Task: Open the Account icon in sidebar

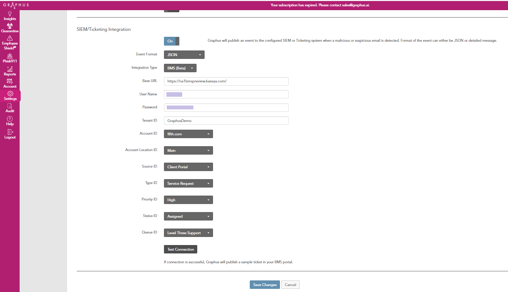Action: [x=10, y=81]
